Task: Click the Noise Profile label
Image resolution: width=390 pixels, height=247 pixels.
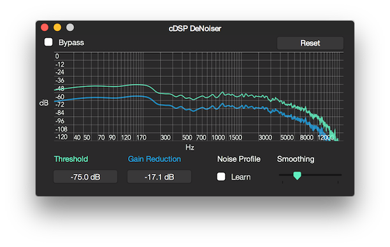Action: point(239,159)
